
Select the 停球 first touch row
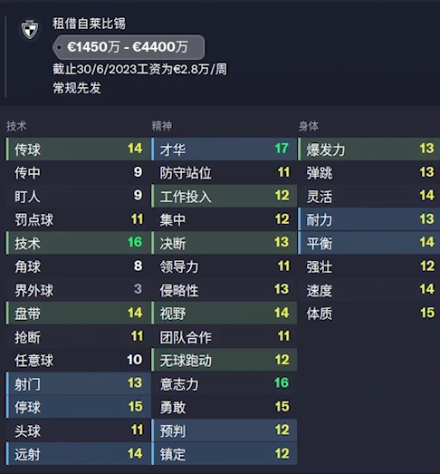point(78,407)
